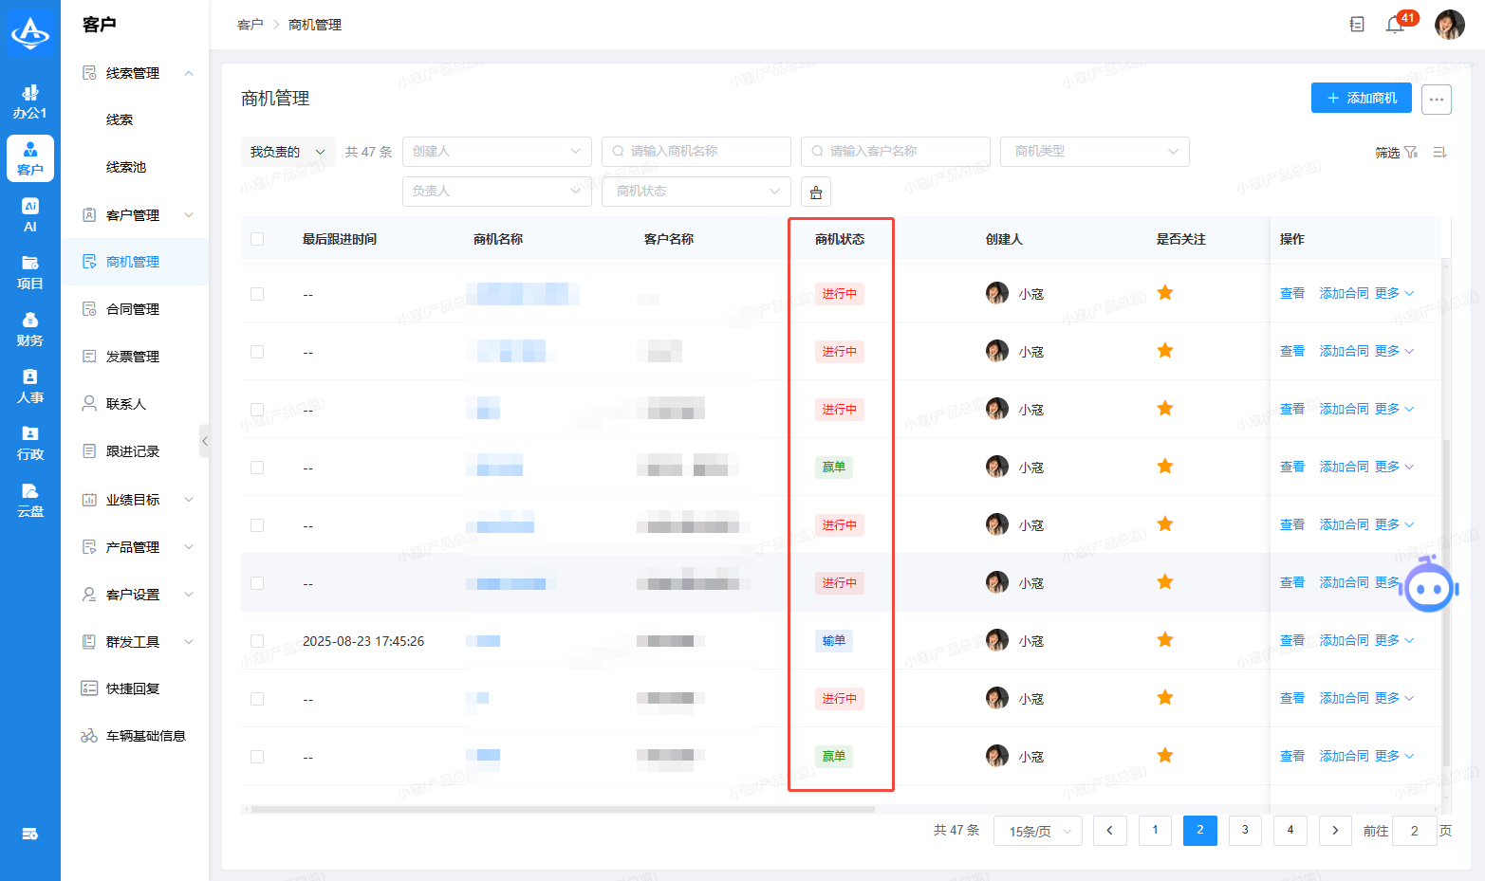
Task: Click the 筛选 filter icon
Action: click(1411, 153)
